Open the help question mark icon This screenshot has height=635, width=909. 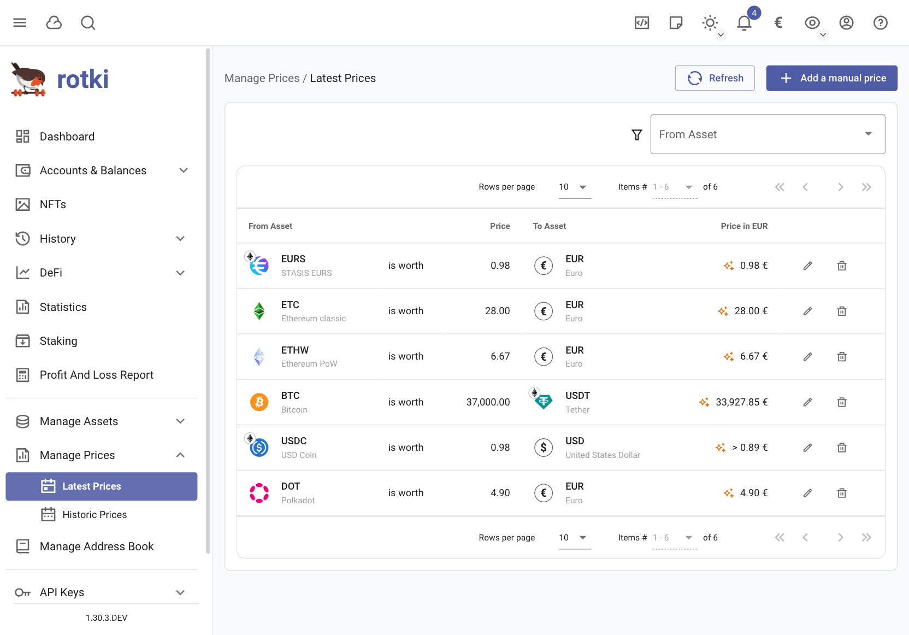point(881,22)
